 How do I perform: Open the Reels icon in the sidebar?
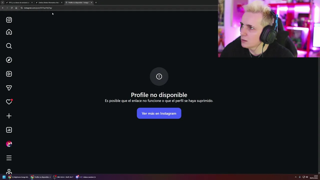click(x=9, y=74)
